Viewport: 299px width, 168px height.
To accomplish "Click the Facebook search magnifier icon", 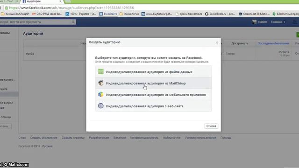I will tap(73, 22).
